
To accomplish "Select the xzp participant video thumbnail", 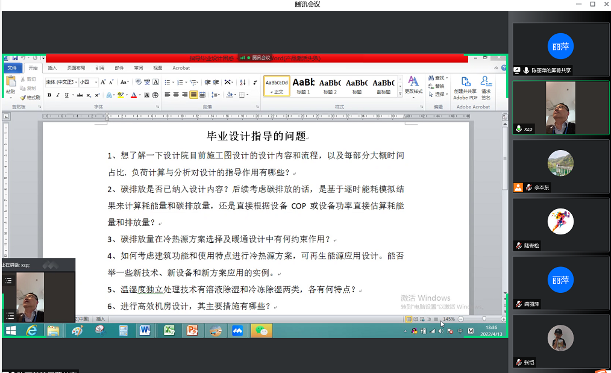I will [x=560, y=108].
